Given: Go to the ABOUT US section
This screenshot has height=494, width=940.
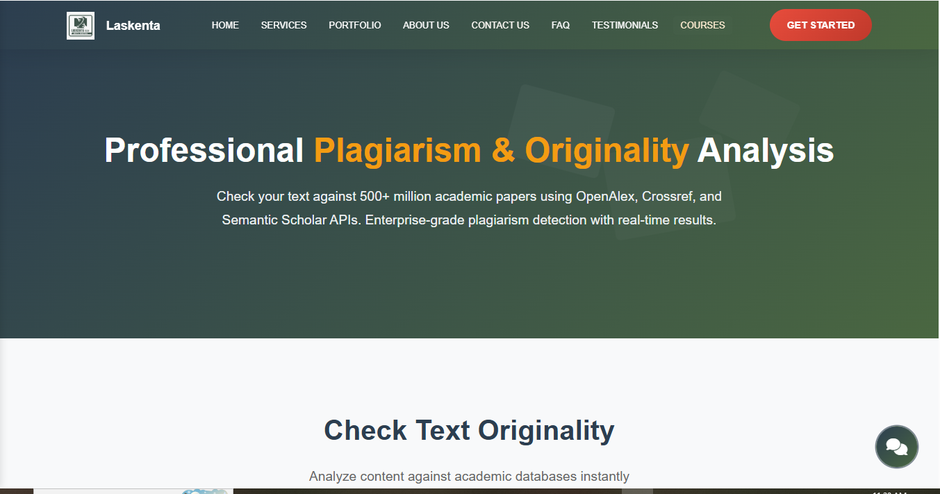Looking at the screenshot, I should pyautogui.click(x=426, y=25).
